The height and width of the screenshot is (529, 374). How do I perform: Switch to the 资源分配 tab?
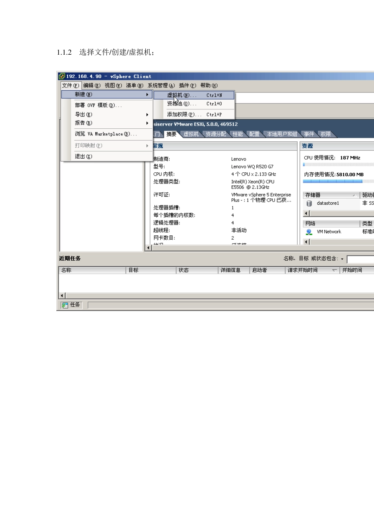[216, 134]
